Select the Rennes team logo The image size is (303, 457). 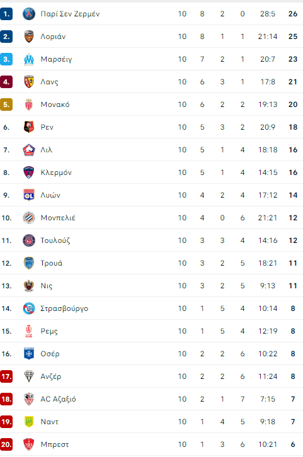point(29,127)
